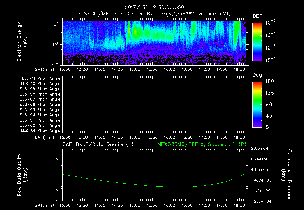Select the Component Distance (km) axis label
304x210 pixels.
pyautogui.click(x=286, y=175)
